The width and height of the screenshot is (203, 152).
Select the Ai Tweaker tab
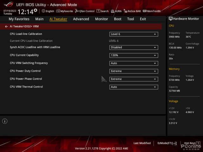coord(58,19)
